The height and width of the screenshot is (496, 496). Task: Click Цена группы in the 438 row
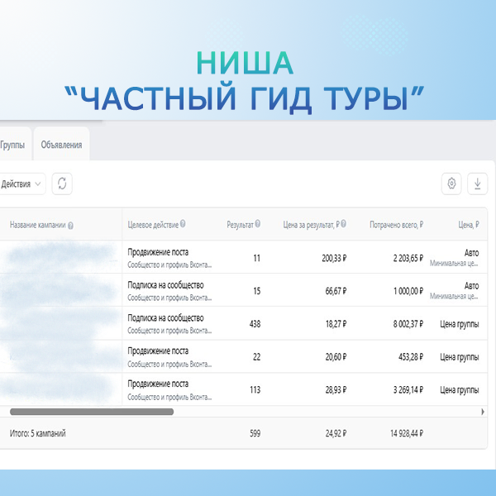click(x=460, y=324)
